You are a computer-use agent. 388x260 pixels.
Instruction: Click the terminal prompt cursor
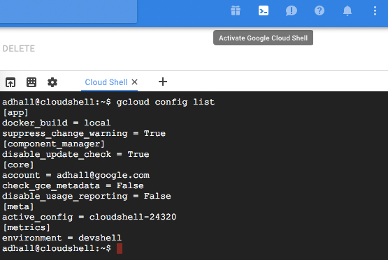tap(120, 248)
